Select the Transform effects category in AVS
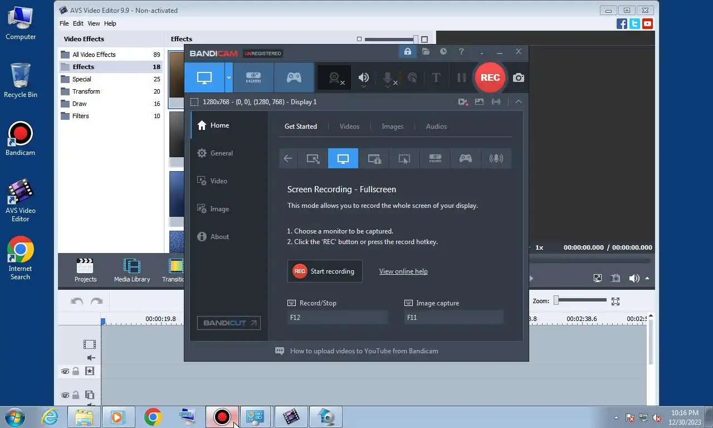 pyautogui.click(x=111, y=91)
